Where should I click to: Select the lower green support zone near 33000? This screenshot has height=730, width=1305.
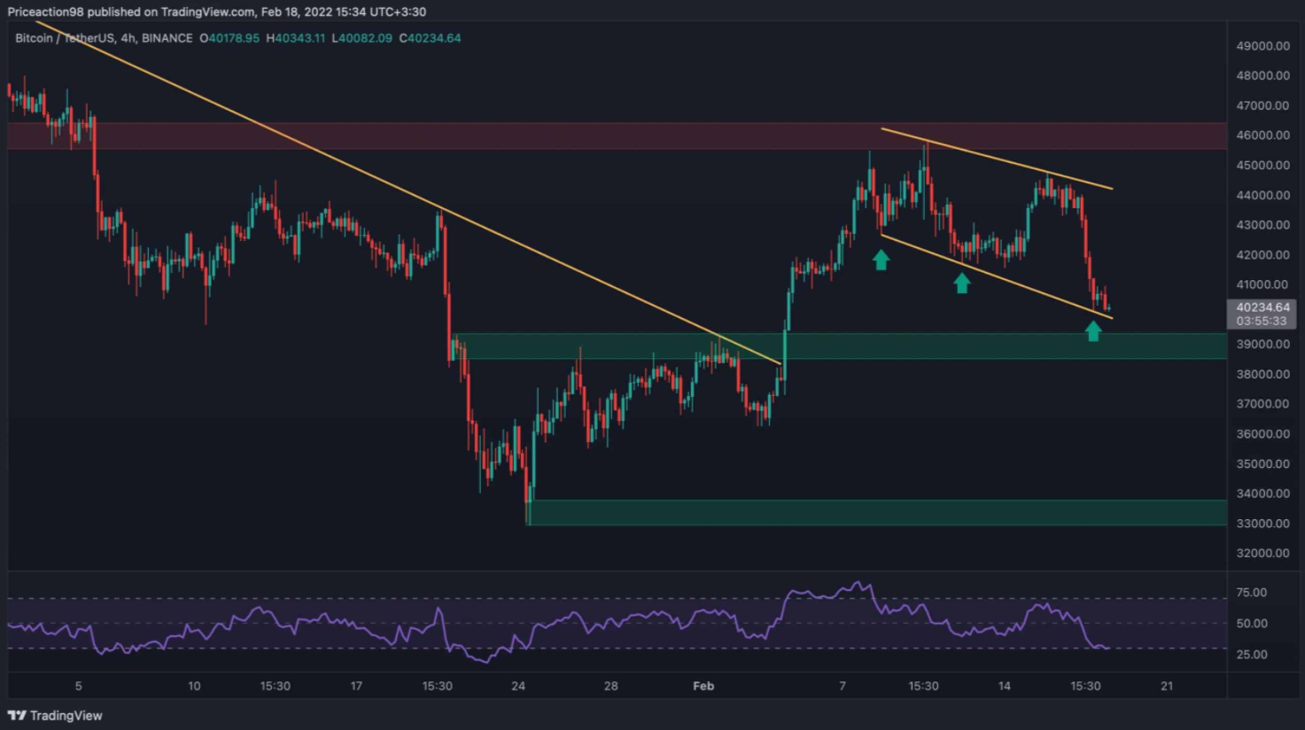click(x=877, y=512)
